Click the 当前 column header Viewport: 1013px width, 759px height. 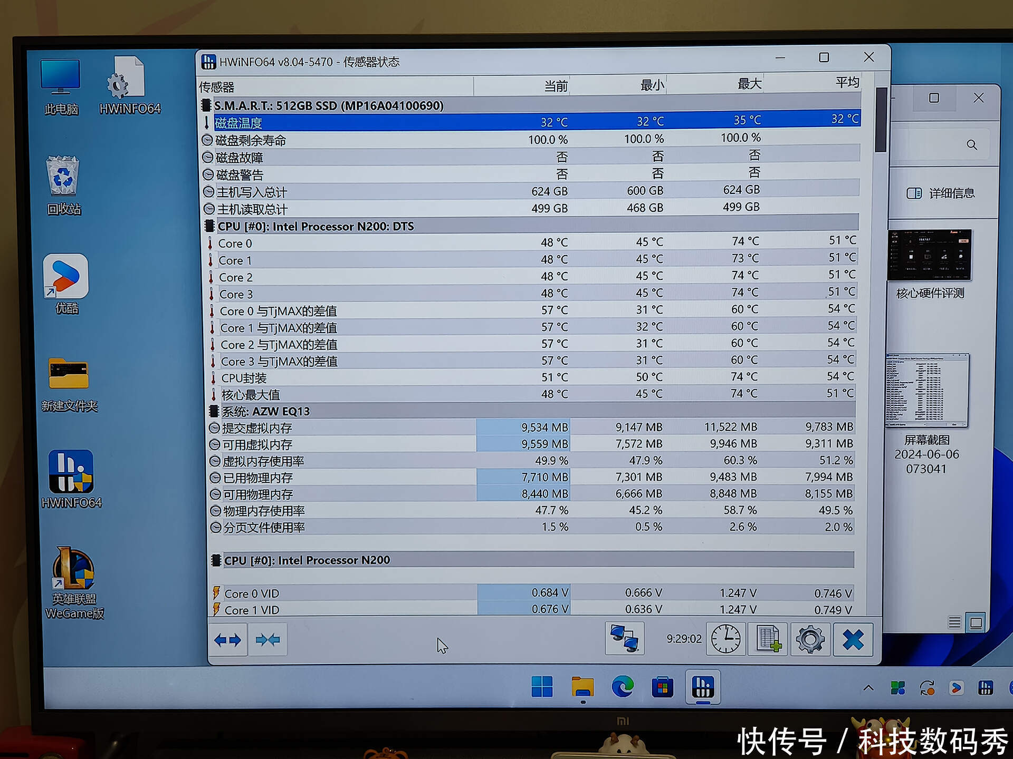click(556, 86)
